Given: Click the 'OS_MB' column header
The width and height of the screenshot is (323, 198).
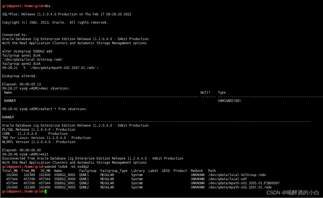Looking at the screenshot, I should tap(45, 171).
